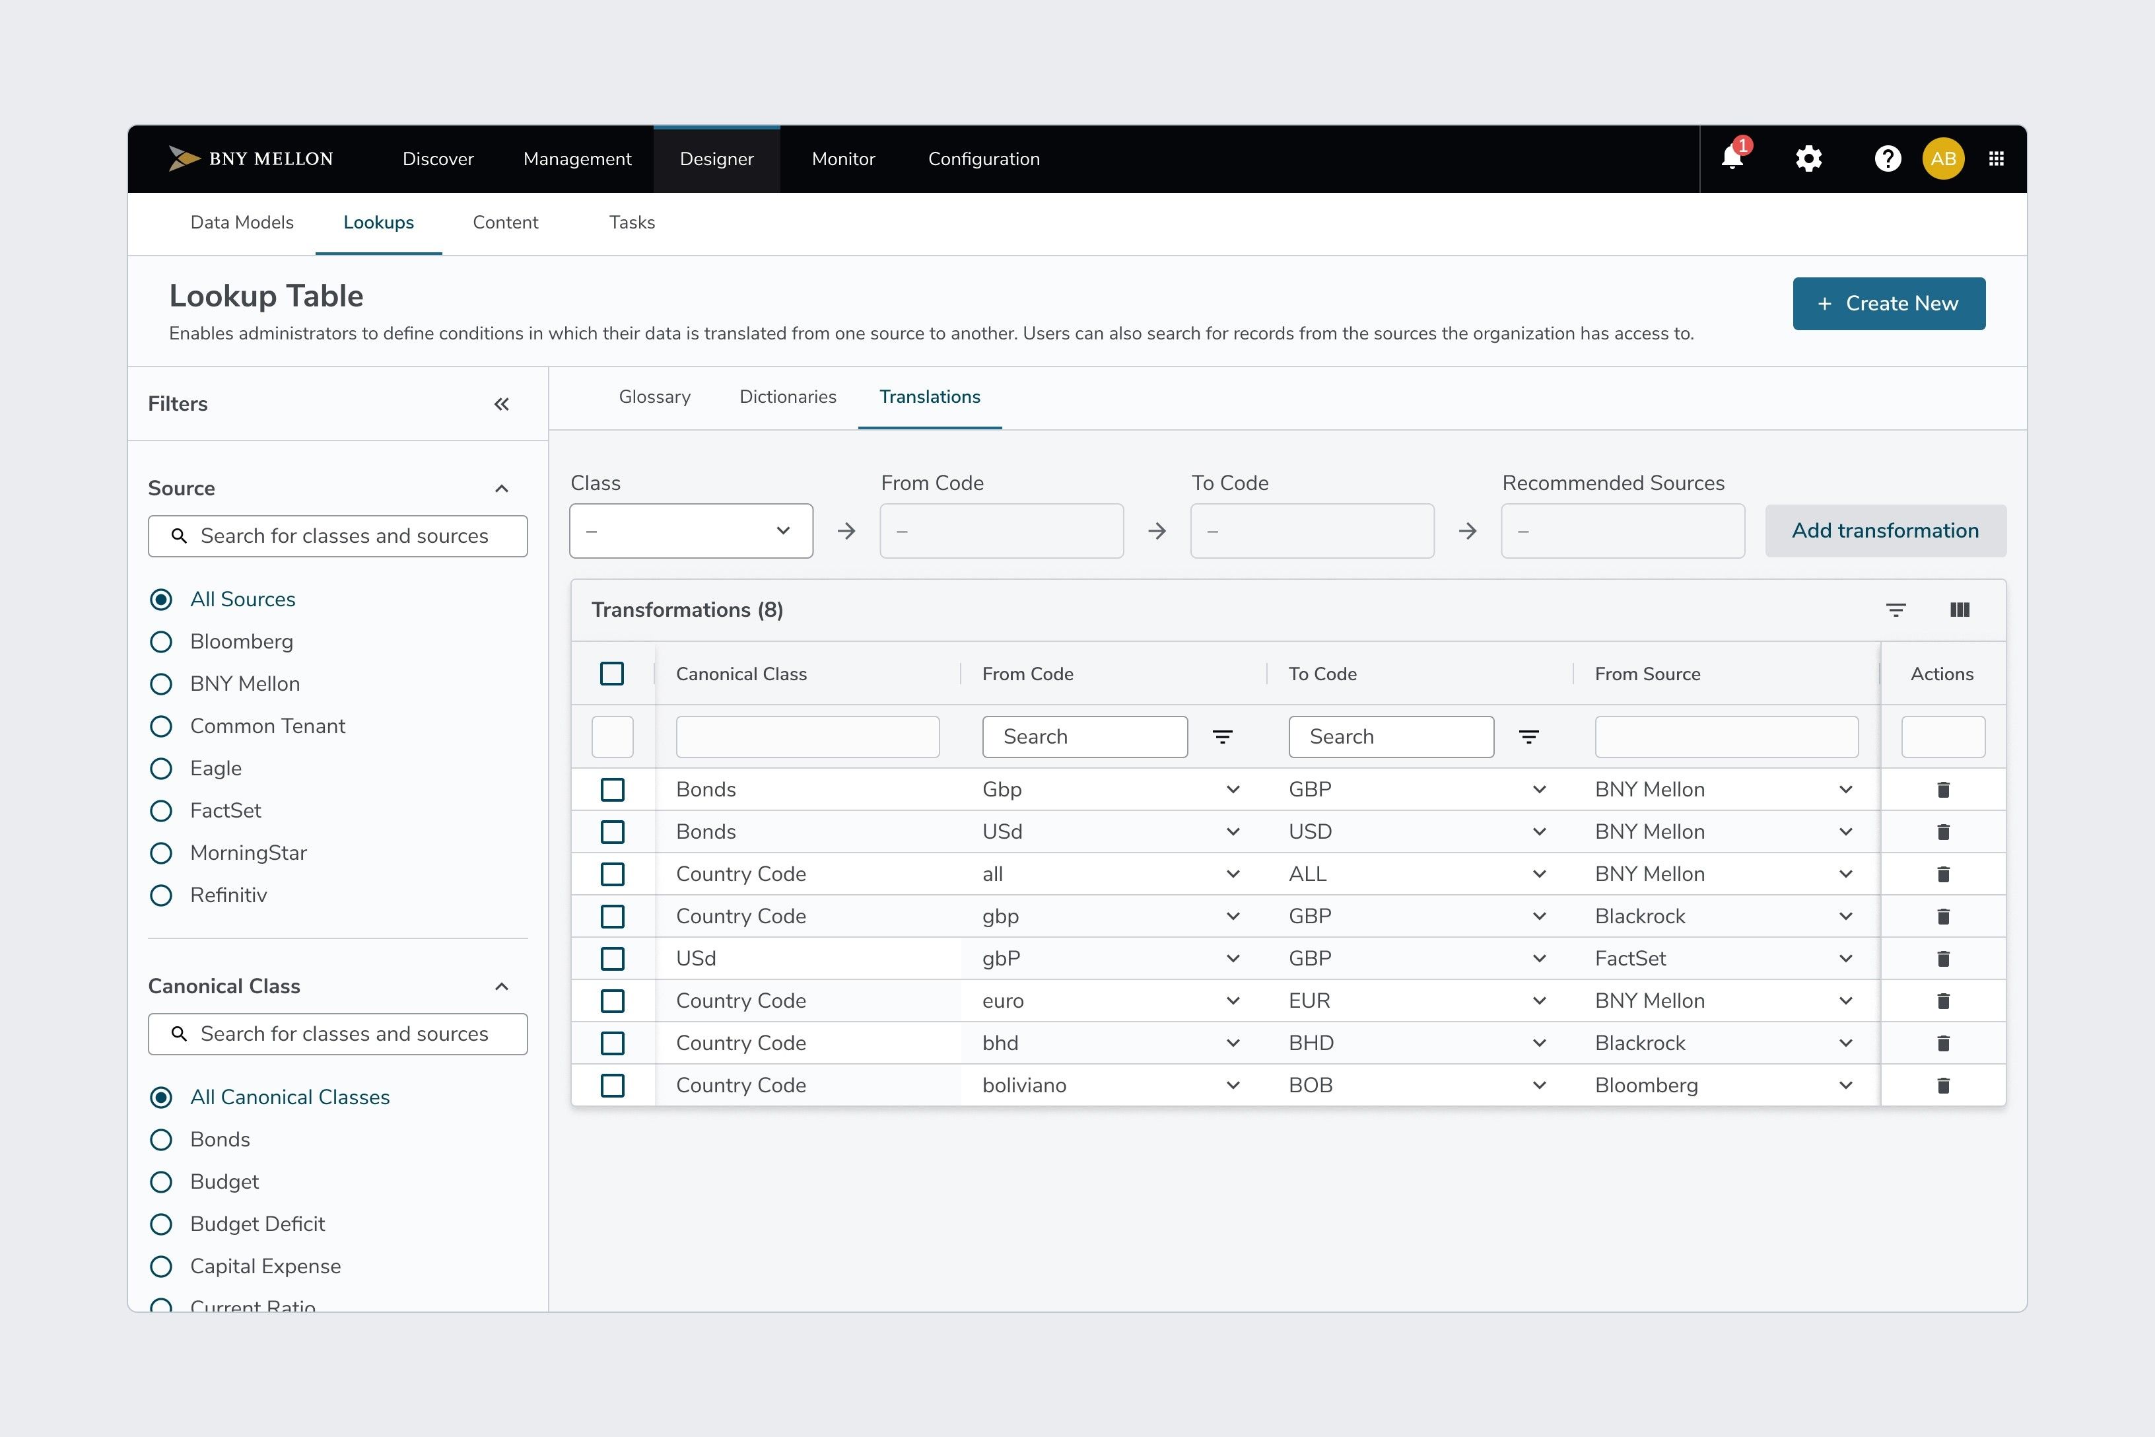The width and height of the screenshot is (2155, 1437).
Task: Click the From Source column header
Action: pyautogui.click(x=1647, y=674)
